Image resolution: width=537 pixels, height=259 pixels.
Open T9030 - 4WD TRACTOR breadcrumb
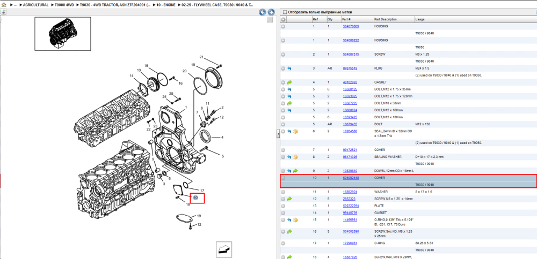tap(115, 5)
